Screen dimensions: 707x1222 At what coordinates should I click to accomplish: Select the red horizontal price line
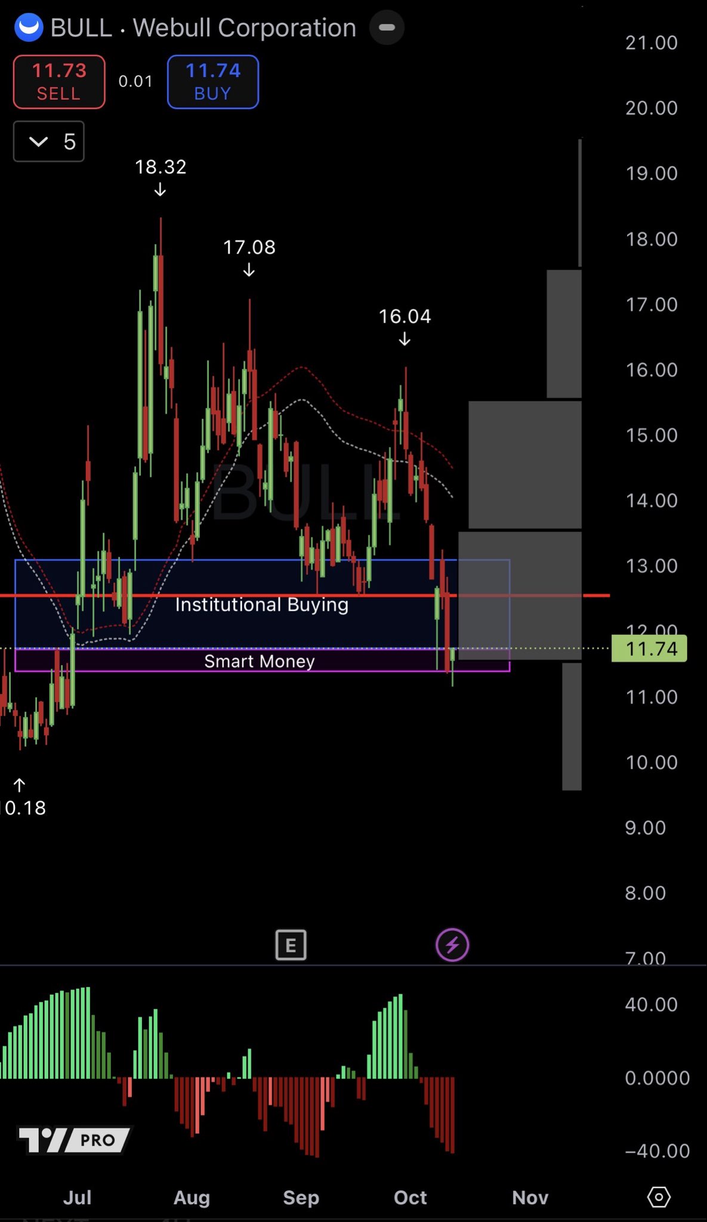[304, 595]
